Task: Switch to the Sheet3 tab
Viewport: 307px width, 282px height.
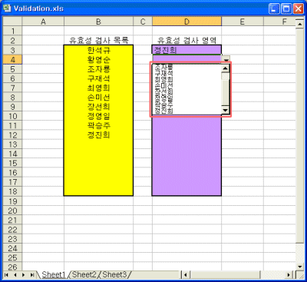Action: [114, 274]
